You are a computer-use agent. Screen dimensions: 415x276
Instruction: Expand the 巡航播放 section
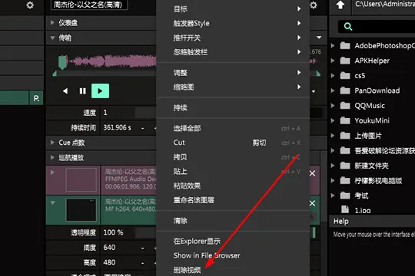pos(52,158)
